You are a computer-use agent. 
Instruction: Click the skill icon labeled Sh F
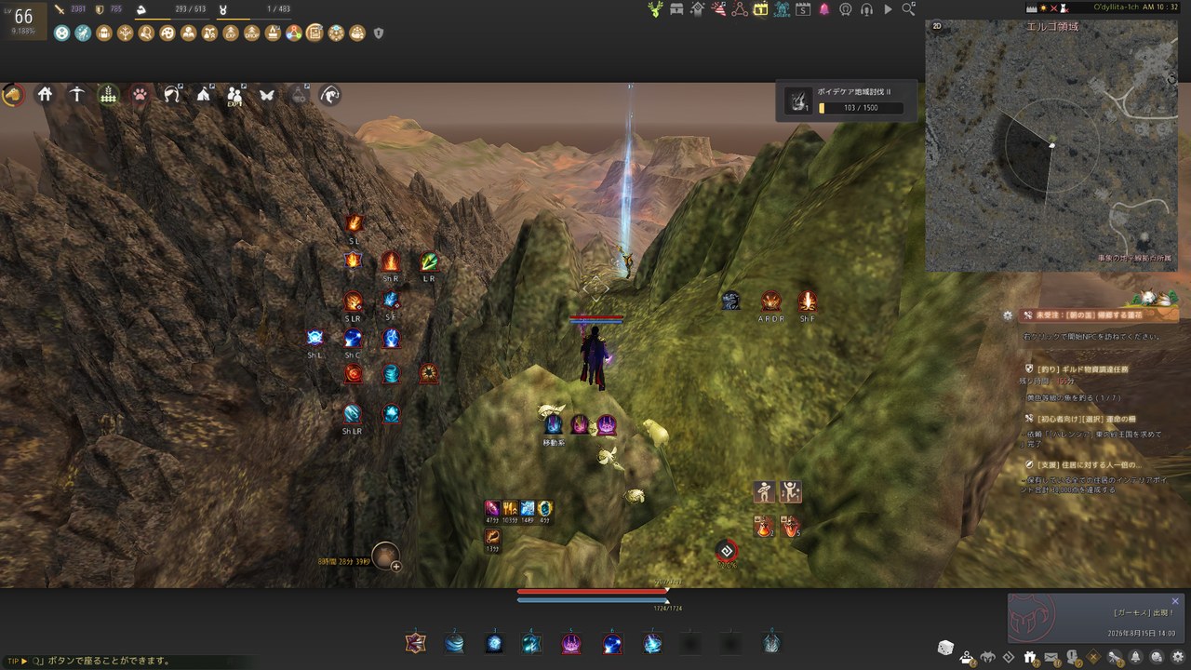[x=807, y=301]
